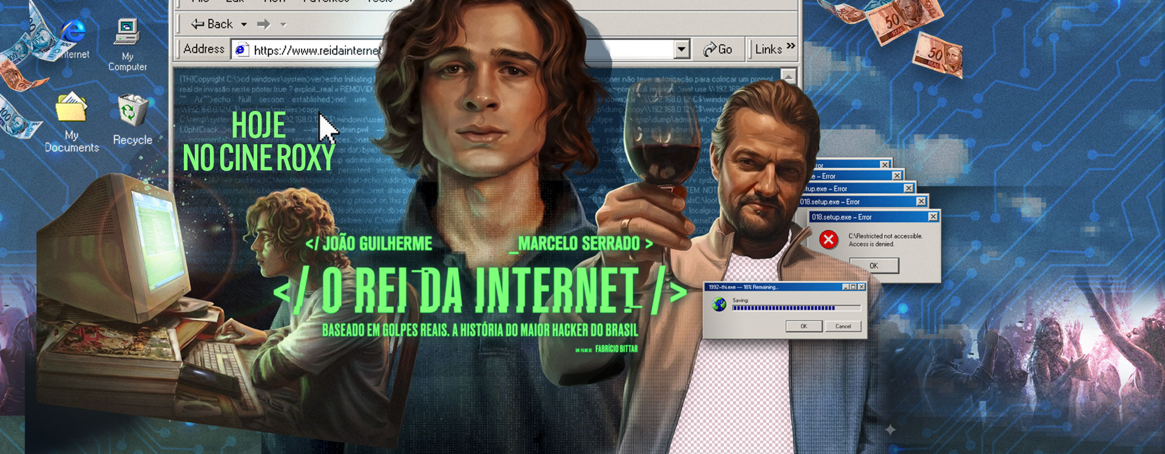
Task: Click the Forward arrow in the browser toolbar
Action: click(263, 25)
